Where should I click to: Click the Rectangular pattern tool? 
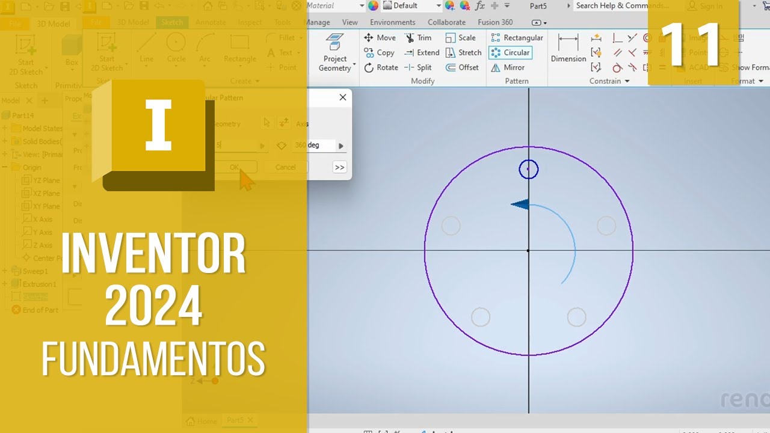pyautogui.click(x=517, y=38)
